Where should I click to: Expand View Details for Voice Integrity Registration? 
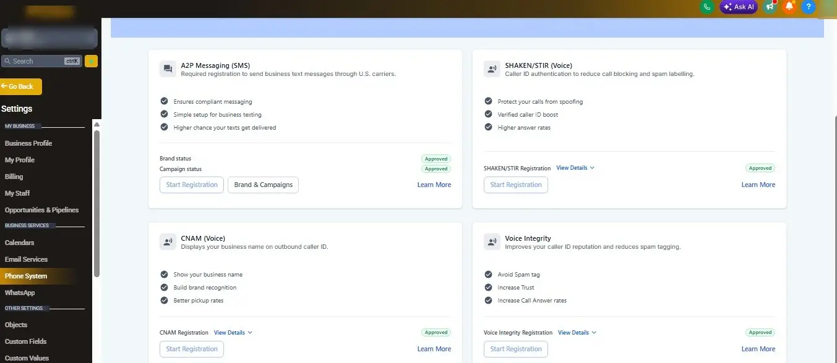(577, 333)
